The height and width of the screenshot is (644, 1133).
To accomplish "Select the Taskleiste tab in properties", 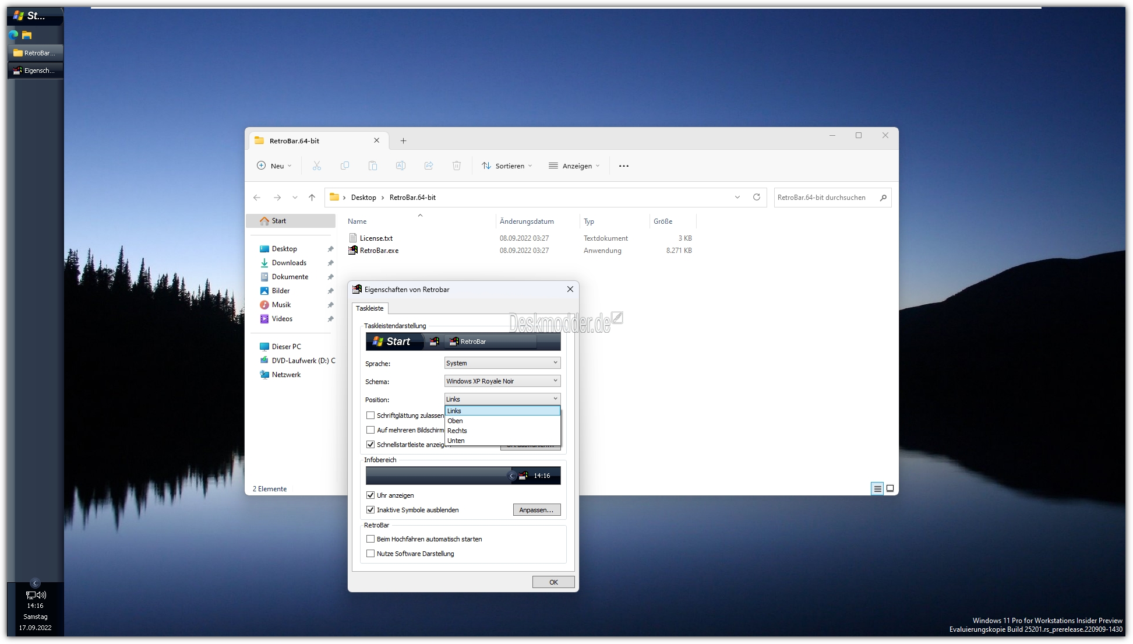I will [x=370, y=308].
